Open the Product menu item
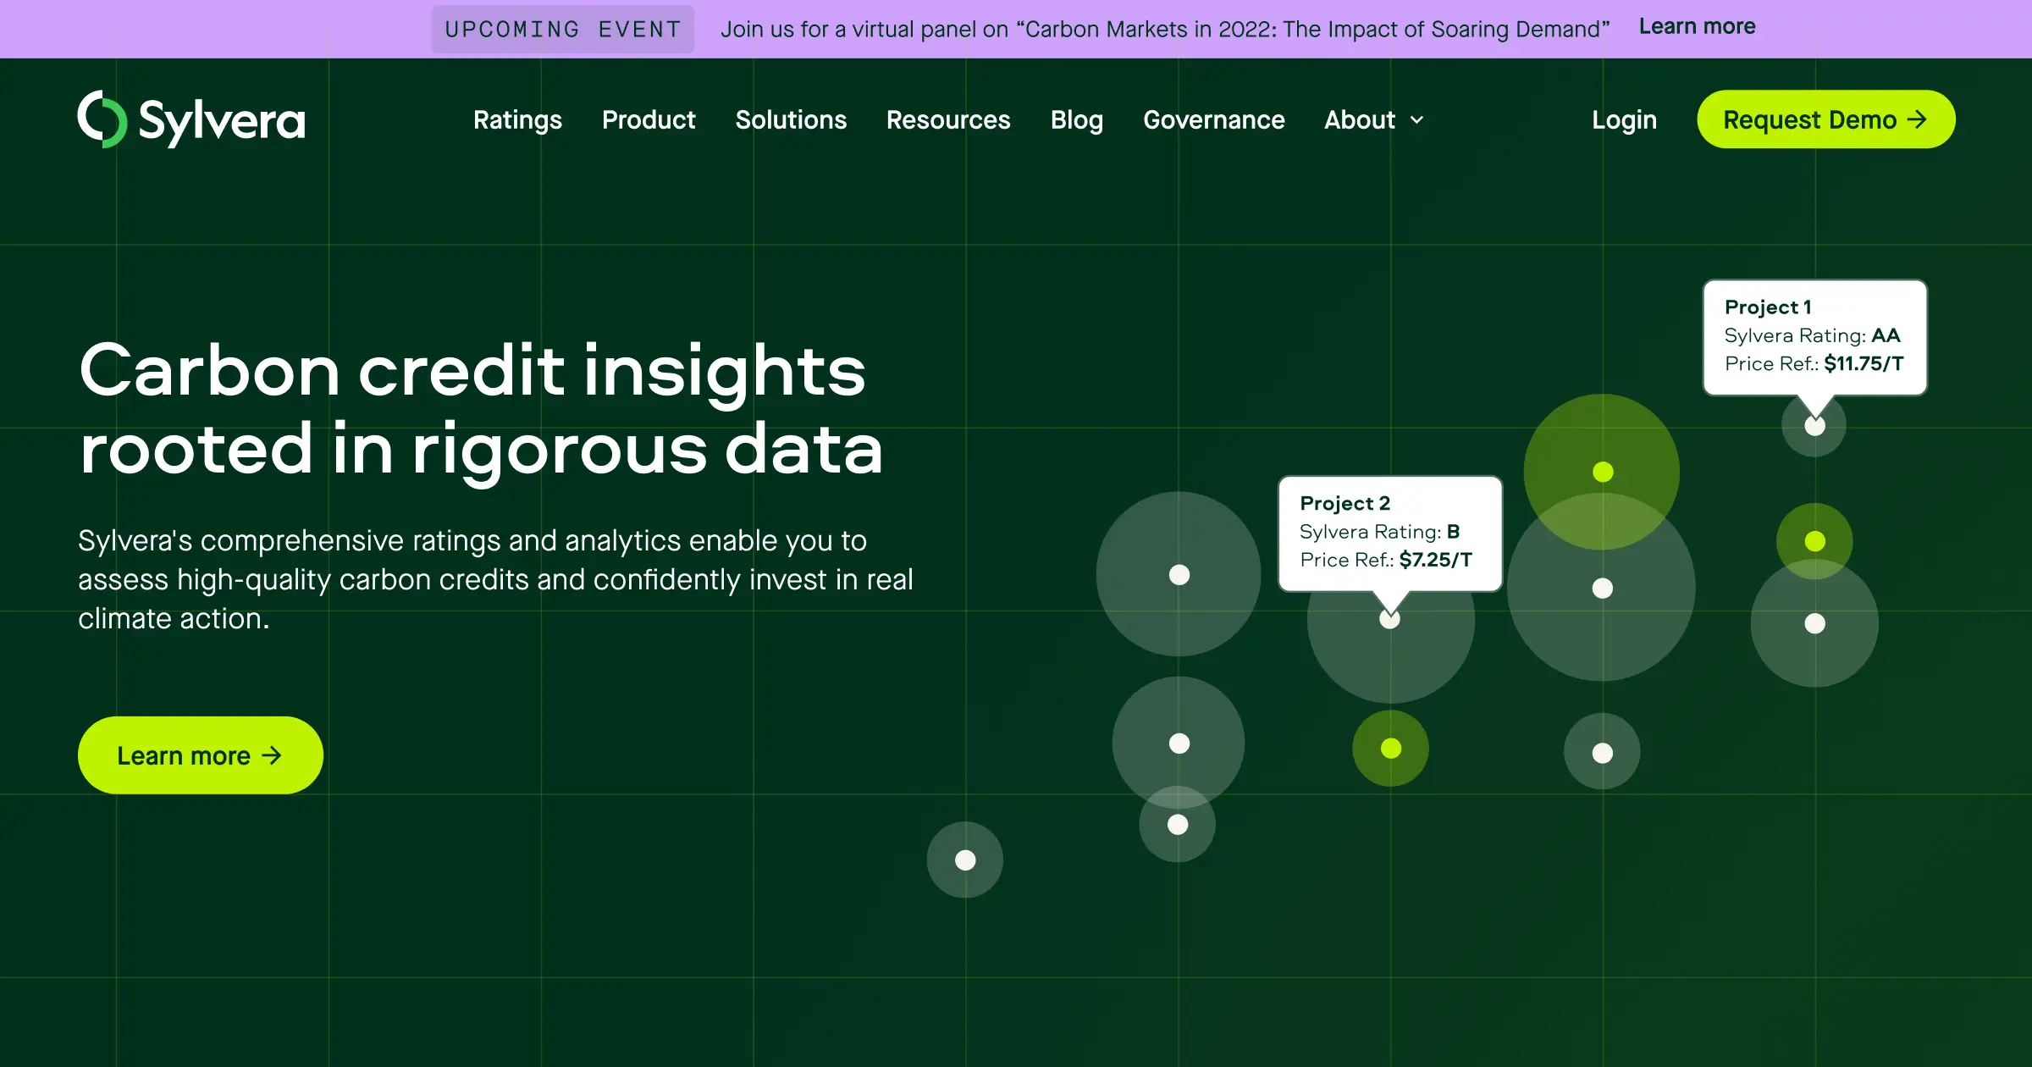 [x=649, y=120]
